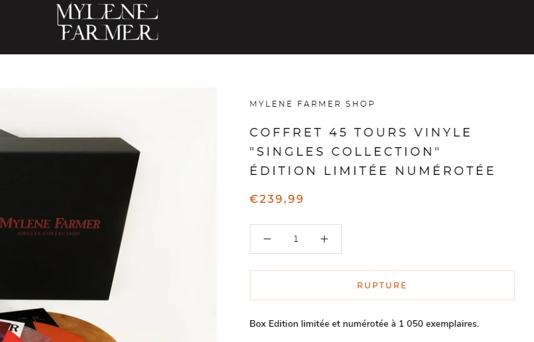This screenshot has height=342, width=534.
Task: Click 'COFFRET 45 TOURS VINYLE' title line
Action: click(360, 132)
